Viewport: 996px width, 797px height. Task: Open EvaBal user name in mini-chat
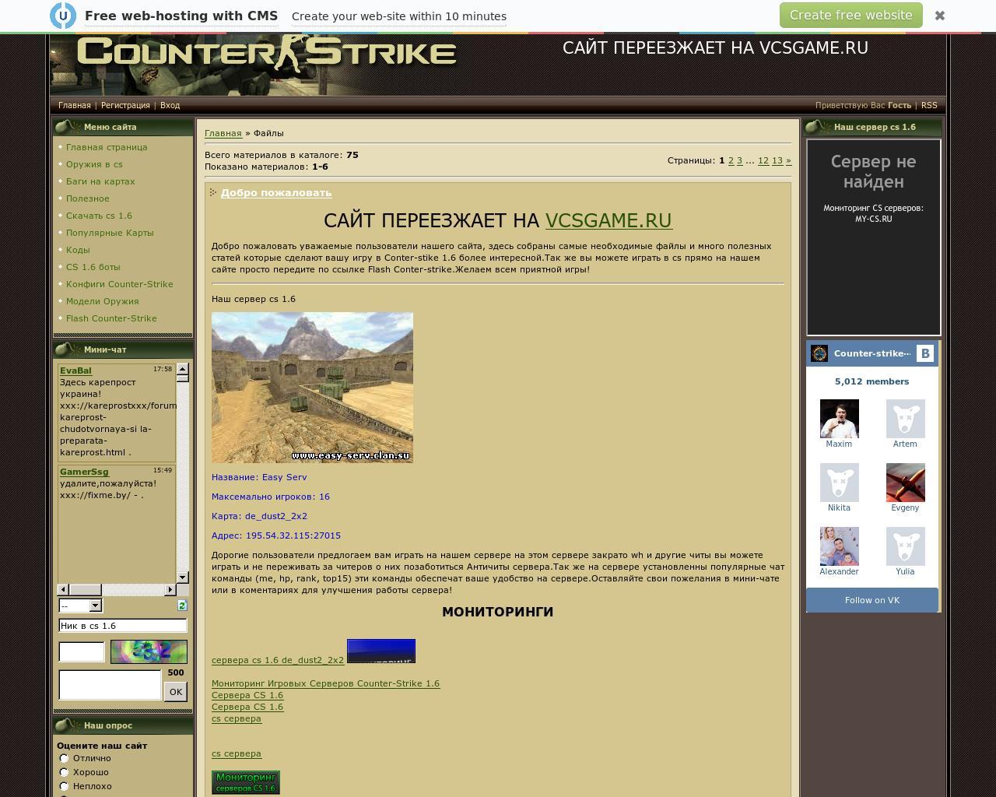click(x=75, y=370)
